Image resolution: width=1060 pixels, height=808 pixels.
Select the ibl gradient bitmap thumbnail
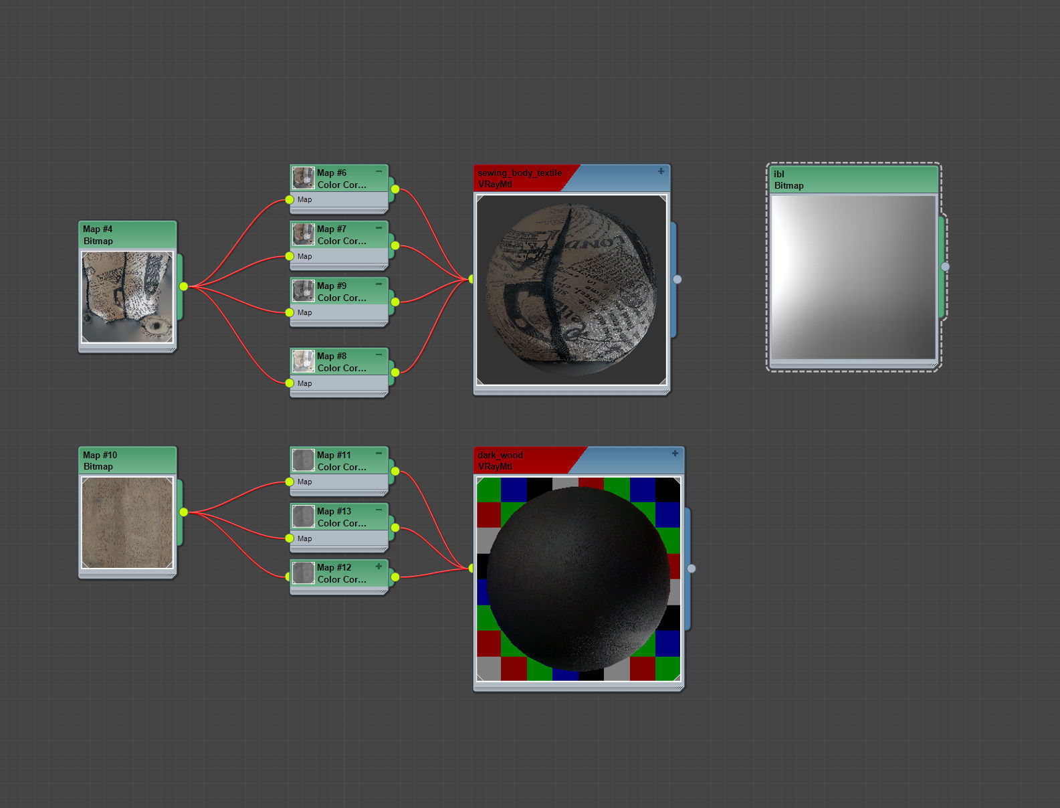[x=853, y=278]
